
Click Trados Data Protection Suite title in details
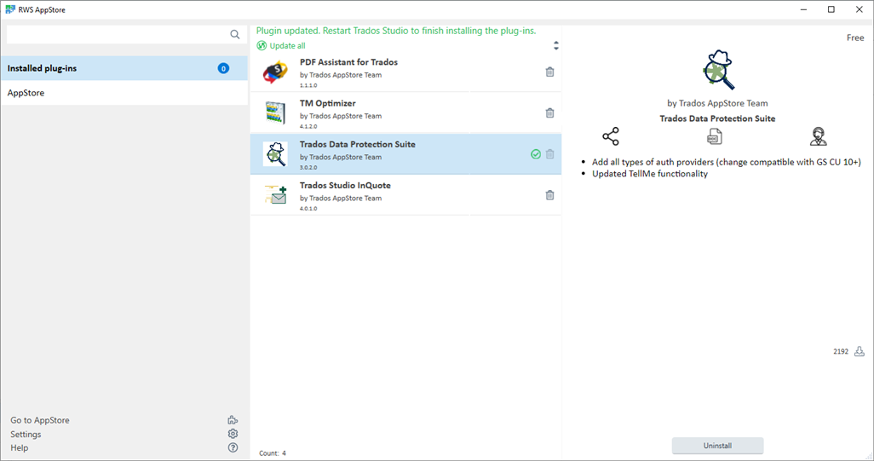pos(717,118)
